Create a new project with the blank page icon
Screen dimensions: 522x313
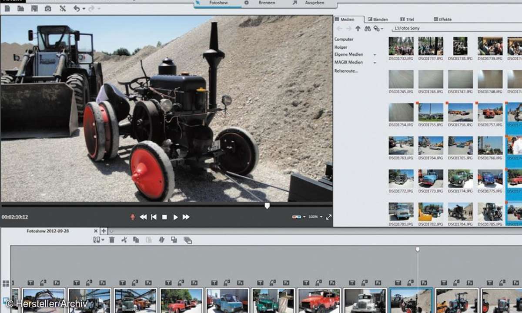click(7, 8)
